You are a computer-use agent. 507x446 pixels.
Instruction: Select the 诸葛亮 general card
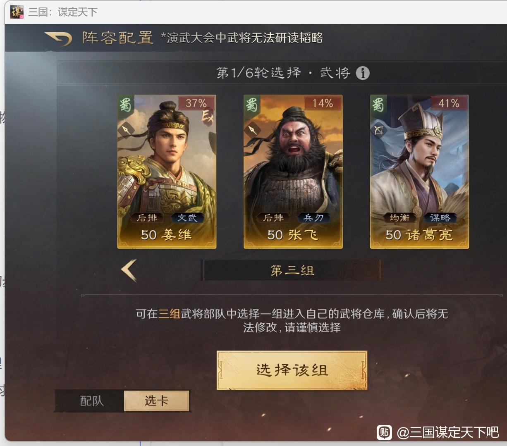[419, 172]
